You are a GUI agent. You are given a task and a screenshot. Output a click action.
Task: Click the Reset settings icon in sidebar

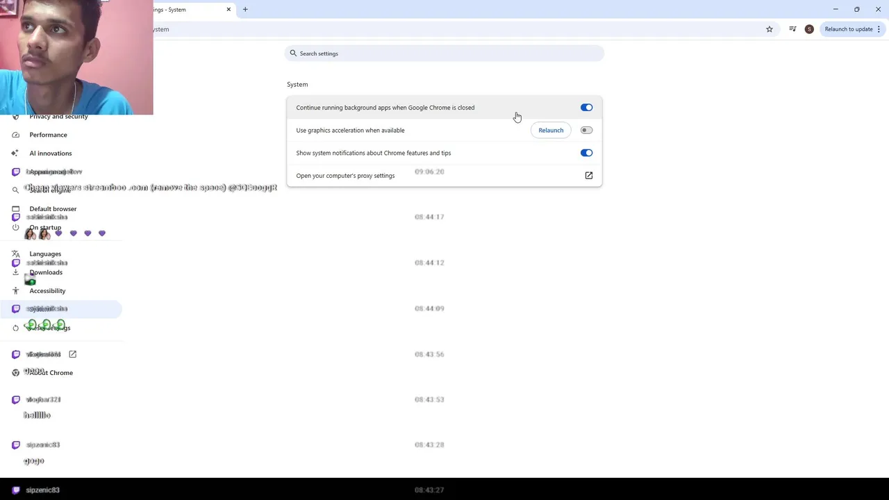pos(15,328)
